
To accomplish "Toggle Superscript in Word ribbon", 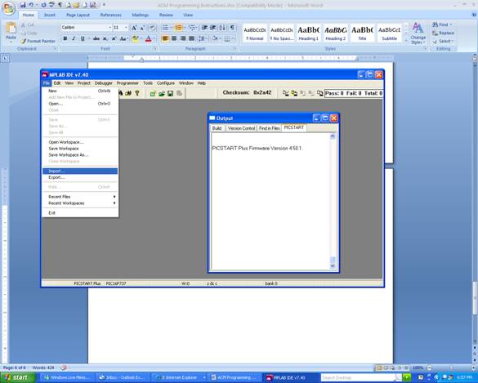I will [x=114, y=38].
